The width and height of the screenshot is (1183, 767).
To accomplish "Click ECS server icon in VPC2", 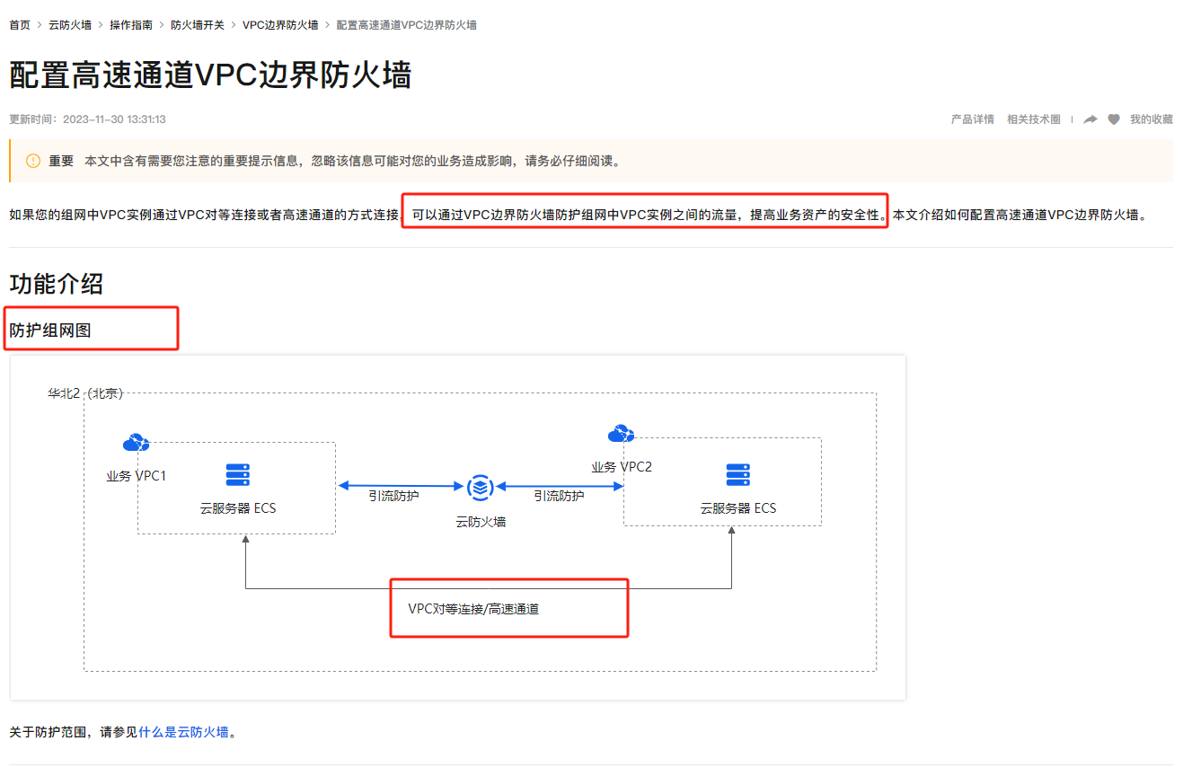I will [738, 475].
